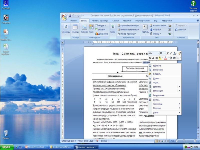
Task: Select the Тестовые задания desktop icon
Action: (x=193, y=6)
